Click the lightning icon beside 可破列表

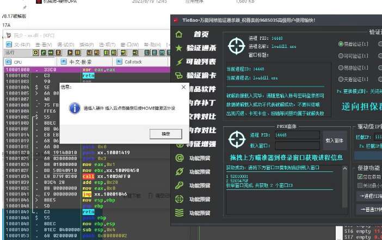click(178, 61)
